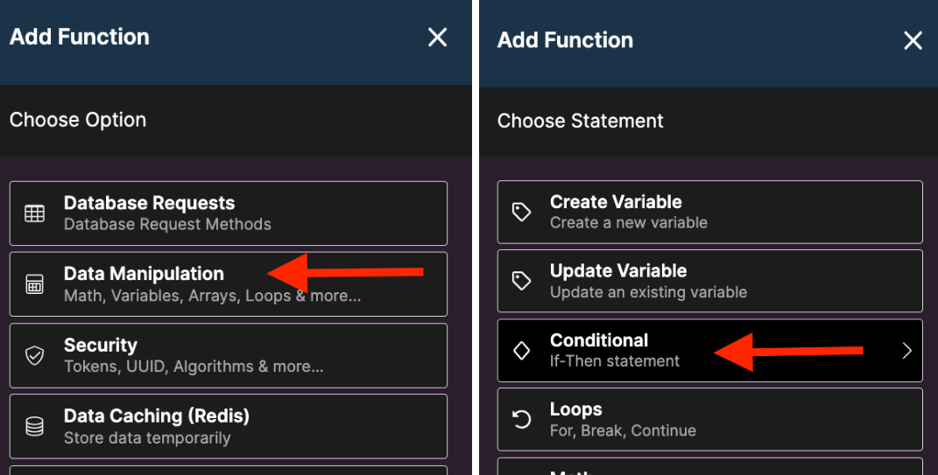Open Data Caching (Redis) option
Image resolution: width=938 pixels, height=475 pixels.
click(x=229, y=426)
